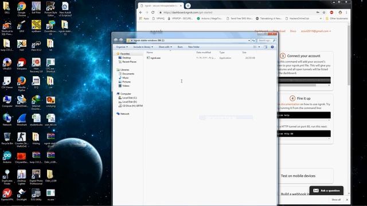
Task: Open the Apps bookmark shortcut
Action: [x=144, y=18]
